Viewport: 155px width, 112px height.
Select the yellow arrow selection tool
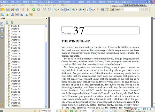coord(98,10)
